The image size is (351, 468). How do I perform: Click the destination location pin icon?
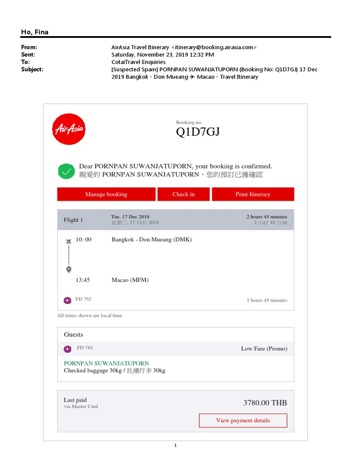[69, 269]
